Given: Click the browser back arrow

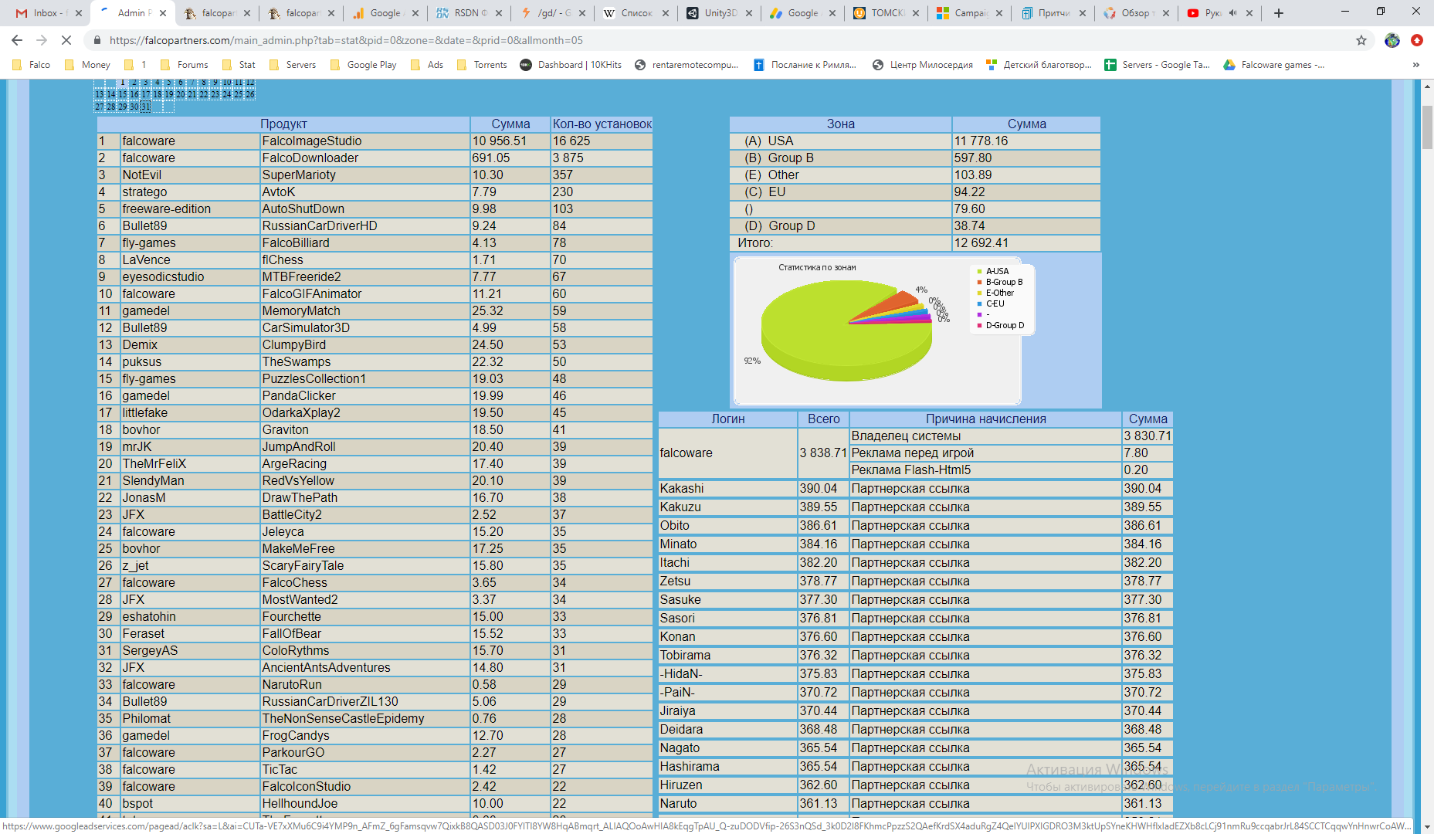Looking at the screenshot, I should 17,40.
